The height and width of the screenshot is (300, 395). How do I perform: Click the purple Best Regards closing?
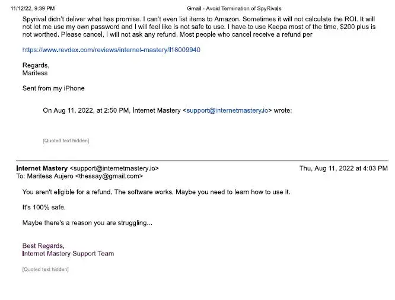click(43, 245)
